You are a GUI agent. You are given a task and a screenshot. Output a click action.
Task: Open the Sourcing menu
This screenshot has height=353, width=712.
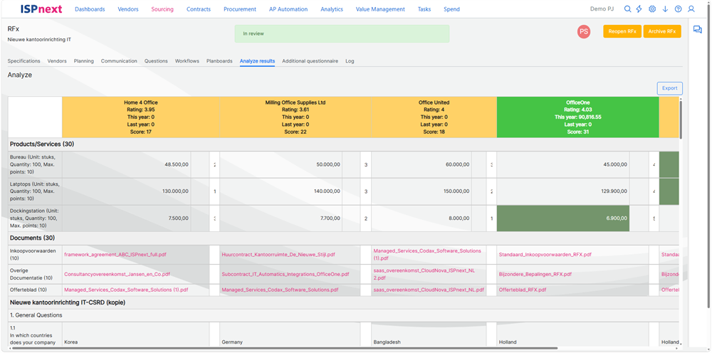pyautogui.click(x=162, y=9)
